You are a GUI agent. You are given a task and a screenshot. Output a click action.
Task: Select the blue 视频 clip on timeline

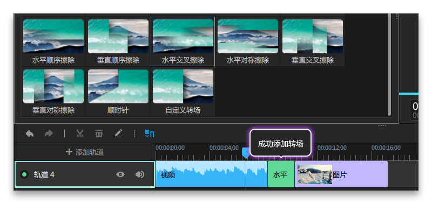coord(211,174)
